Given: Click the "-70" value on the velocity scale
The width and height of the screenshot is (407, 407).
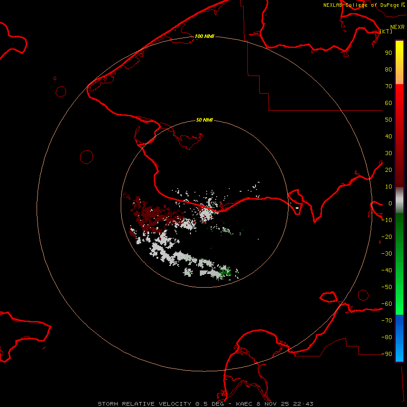Looking at the screenshot, I should coord(387,321).
